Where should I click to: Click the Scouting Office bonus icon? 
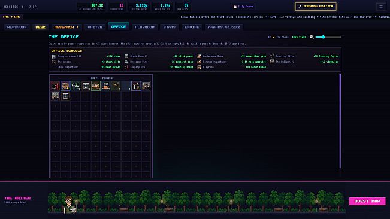click(272, 56)
